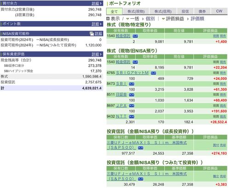Click the 投資信託 value 2,757,675
This screenshot has height=188, width=230.
click(93, 82)
